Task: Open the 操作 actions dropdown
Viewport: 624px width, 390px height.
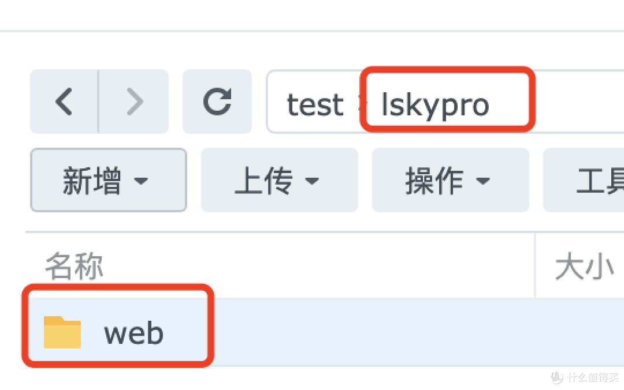Action: [450, 180]
